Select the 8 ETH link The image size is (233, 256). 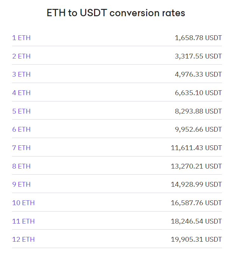[21, 166]
